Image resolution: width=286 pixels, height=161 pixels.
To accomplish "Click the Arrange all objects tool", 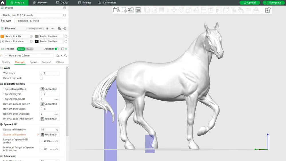I will [x=138, y=10].
